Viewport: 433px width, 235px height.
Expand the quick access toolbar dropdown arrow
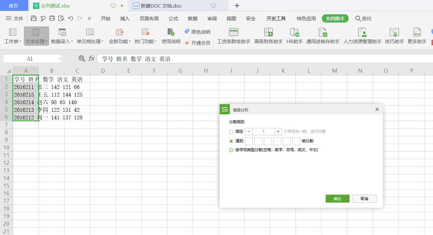90,18
